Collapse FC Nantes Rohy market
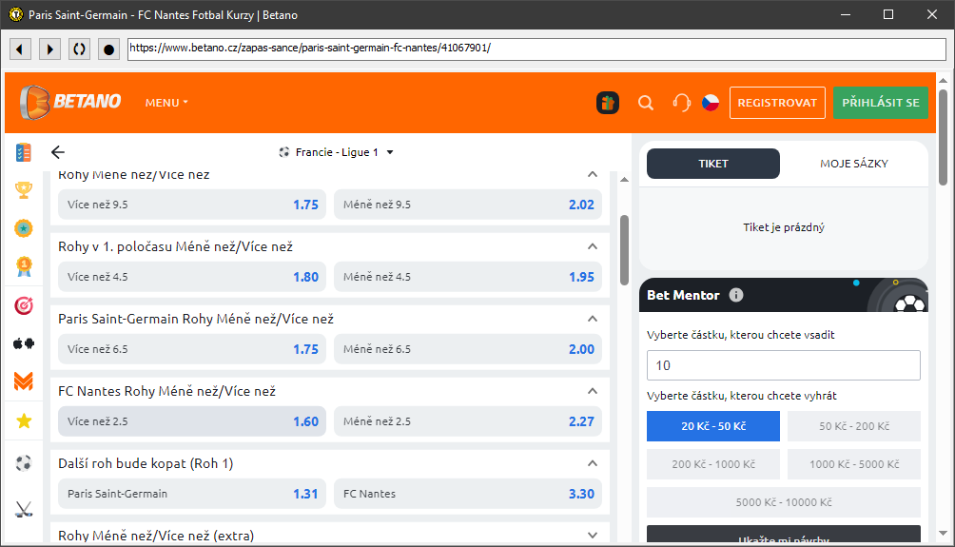Image resolution: width=955 pixels, height=547 pixels. 592,391
